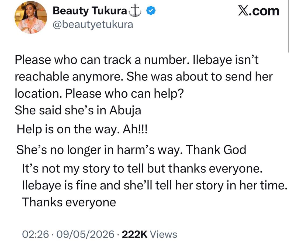
Task: Open the @beautyetukura handle link
Action: click(x=93, y=25)
